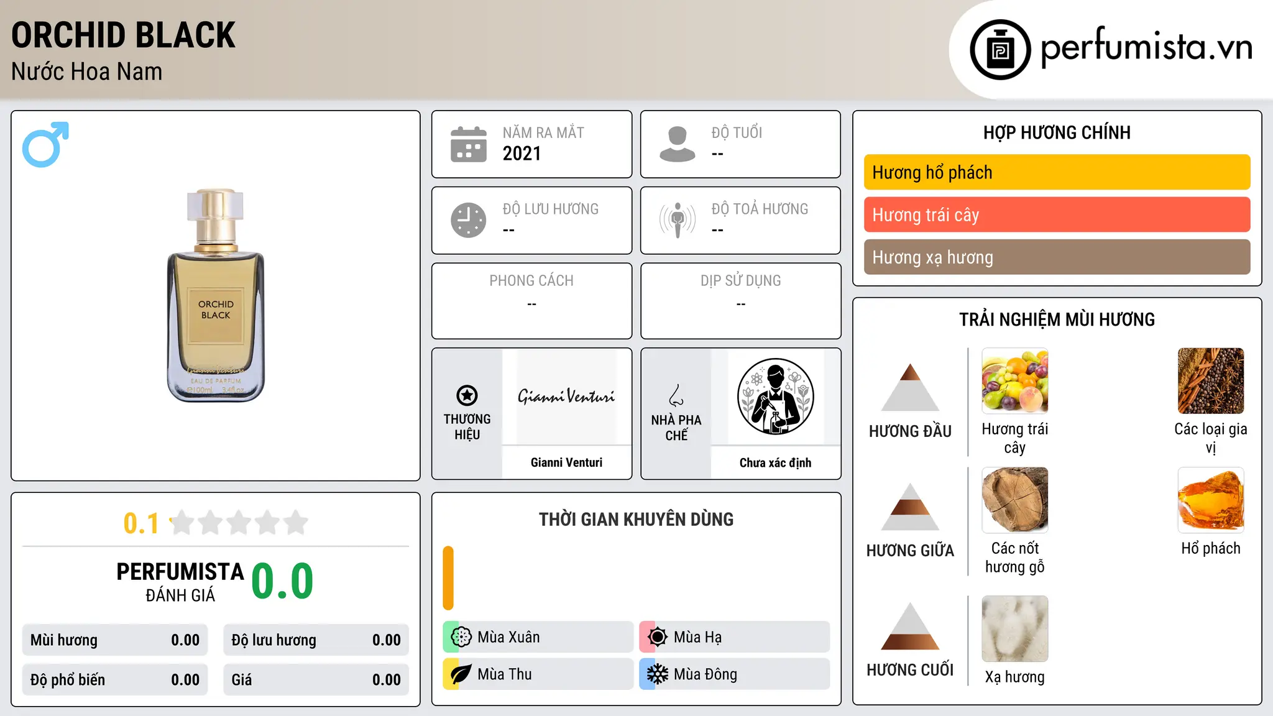Viewport: 1273px width, 716px height.
Task: Click the Mùi hương score row
Action: pos(115,640)
